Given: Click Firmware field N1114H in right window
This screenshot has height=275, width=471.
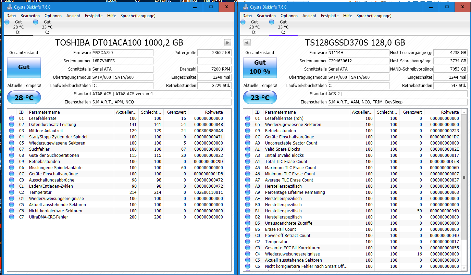Looking at the screenshot, I should click(358, 53).
